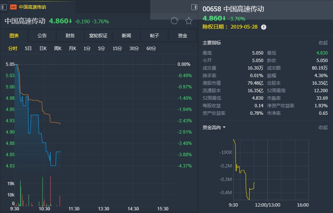This screenshot has width=333, height=213.
Task: Click the 00658 中国高速传动 header
Action: (x=233, y=9)
